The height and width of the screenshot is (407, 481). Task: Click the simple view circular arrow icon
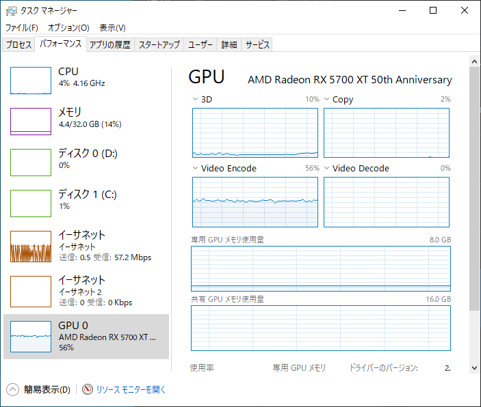tap(12, 389)
